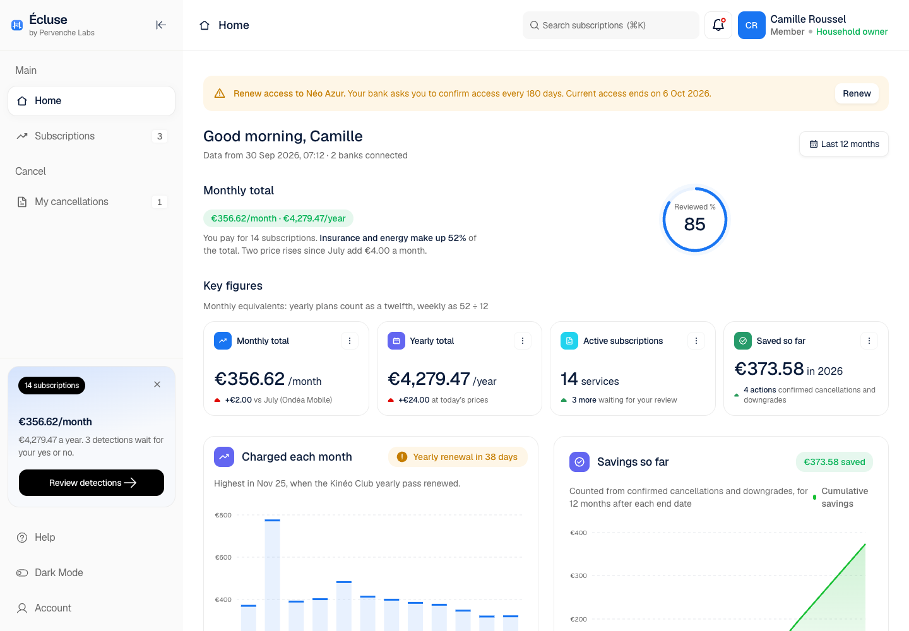The width and height of the screenshot is (909, 631).
Task: Click the home icon in the header
Action: pos(205,25)
